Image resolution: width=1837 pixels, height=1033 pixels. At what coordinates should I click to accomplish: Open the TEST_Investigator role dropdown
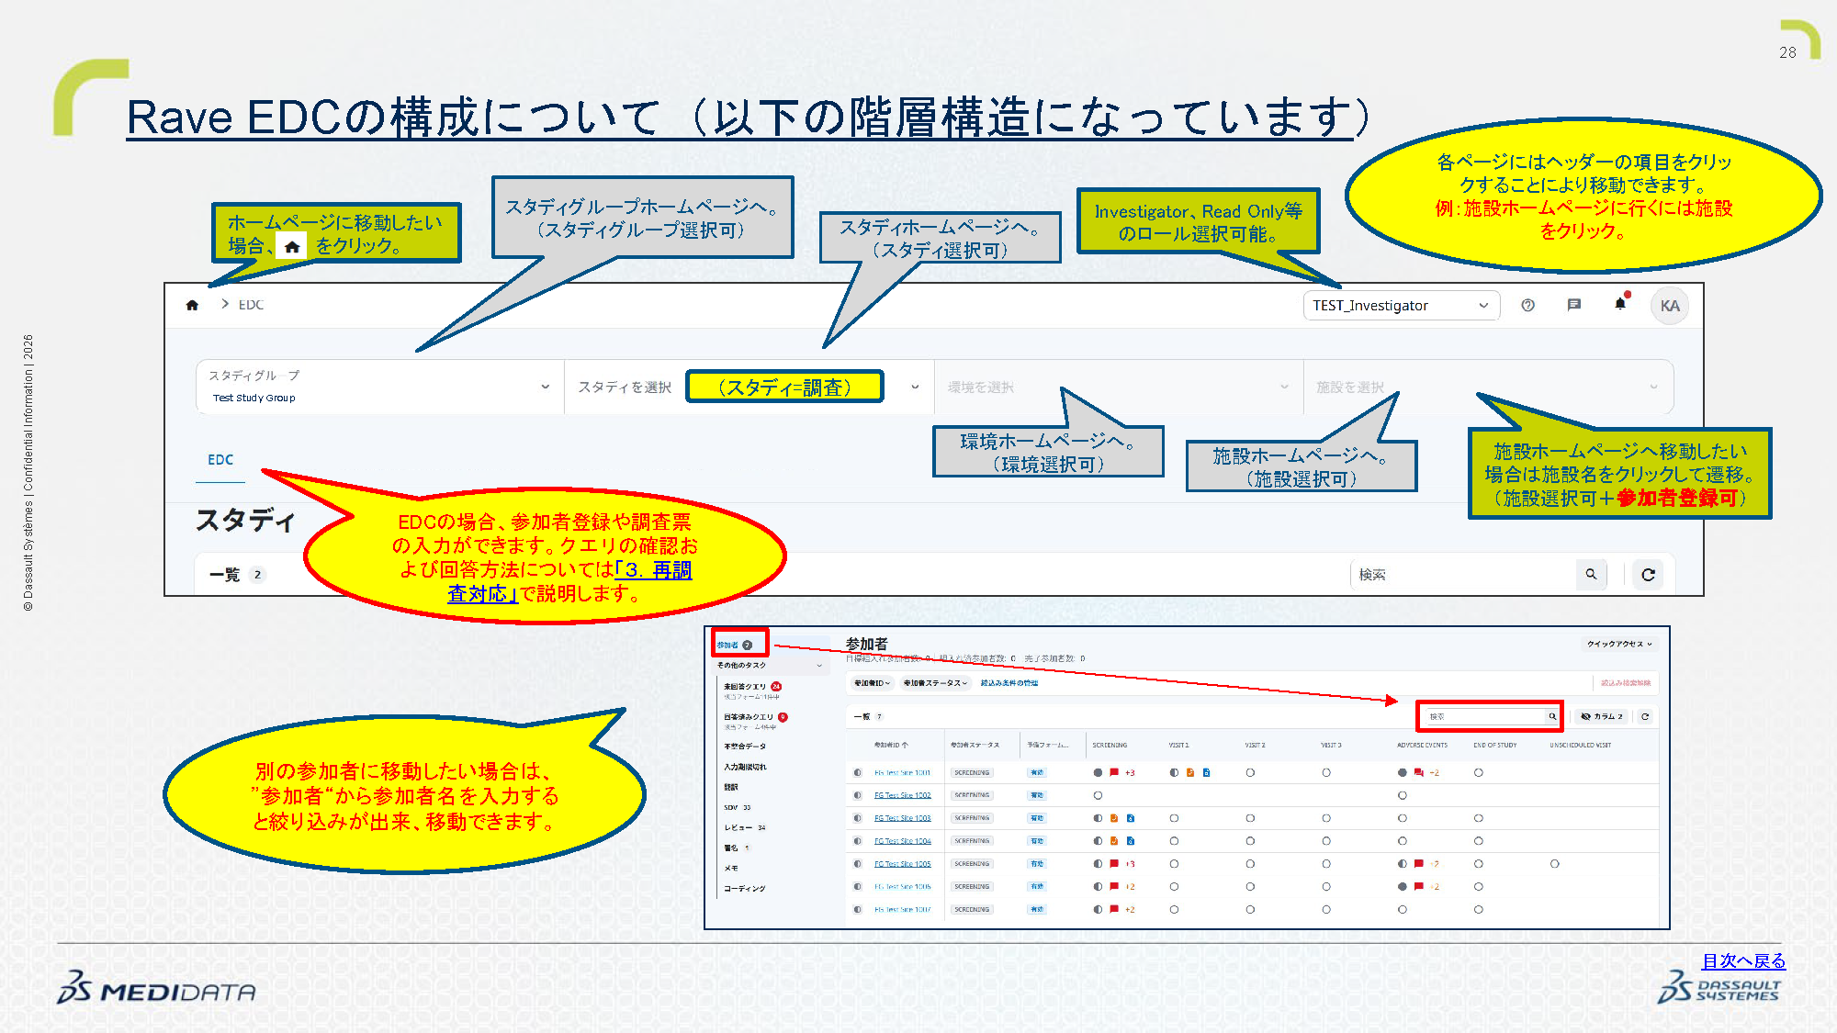click(x=1401, y=306)
